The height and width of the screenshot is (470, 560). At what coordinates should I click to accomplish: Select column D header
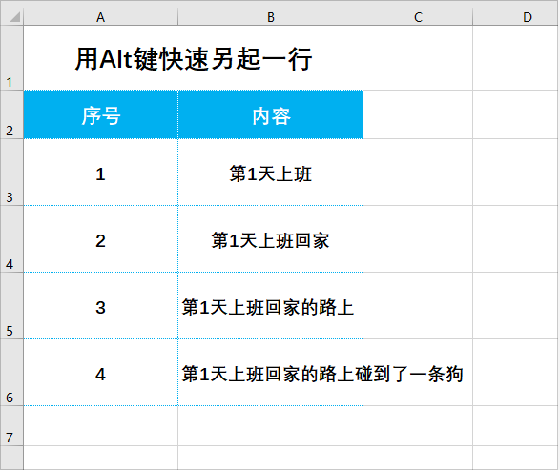(x=516, y=17)
